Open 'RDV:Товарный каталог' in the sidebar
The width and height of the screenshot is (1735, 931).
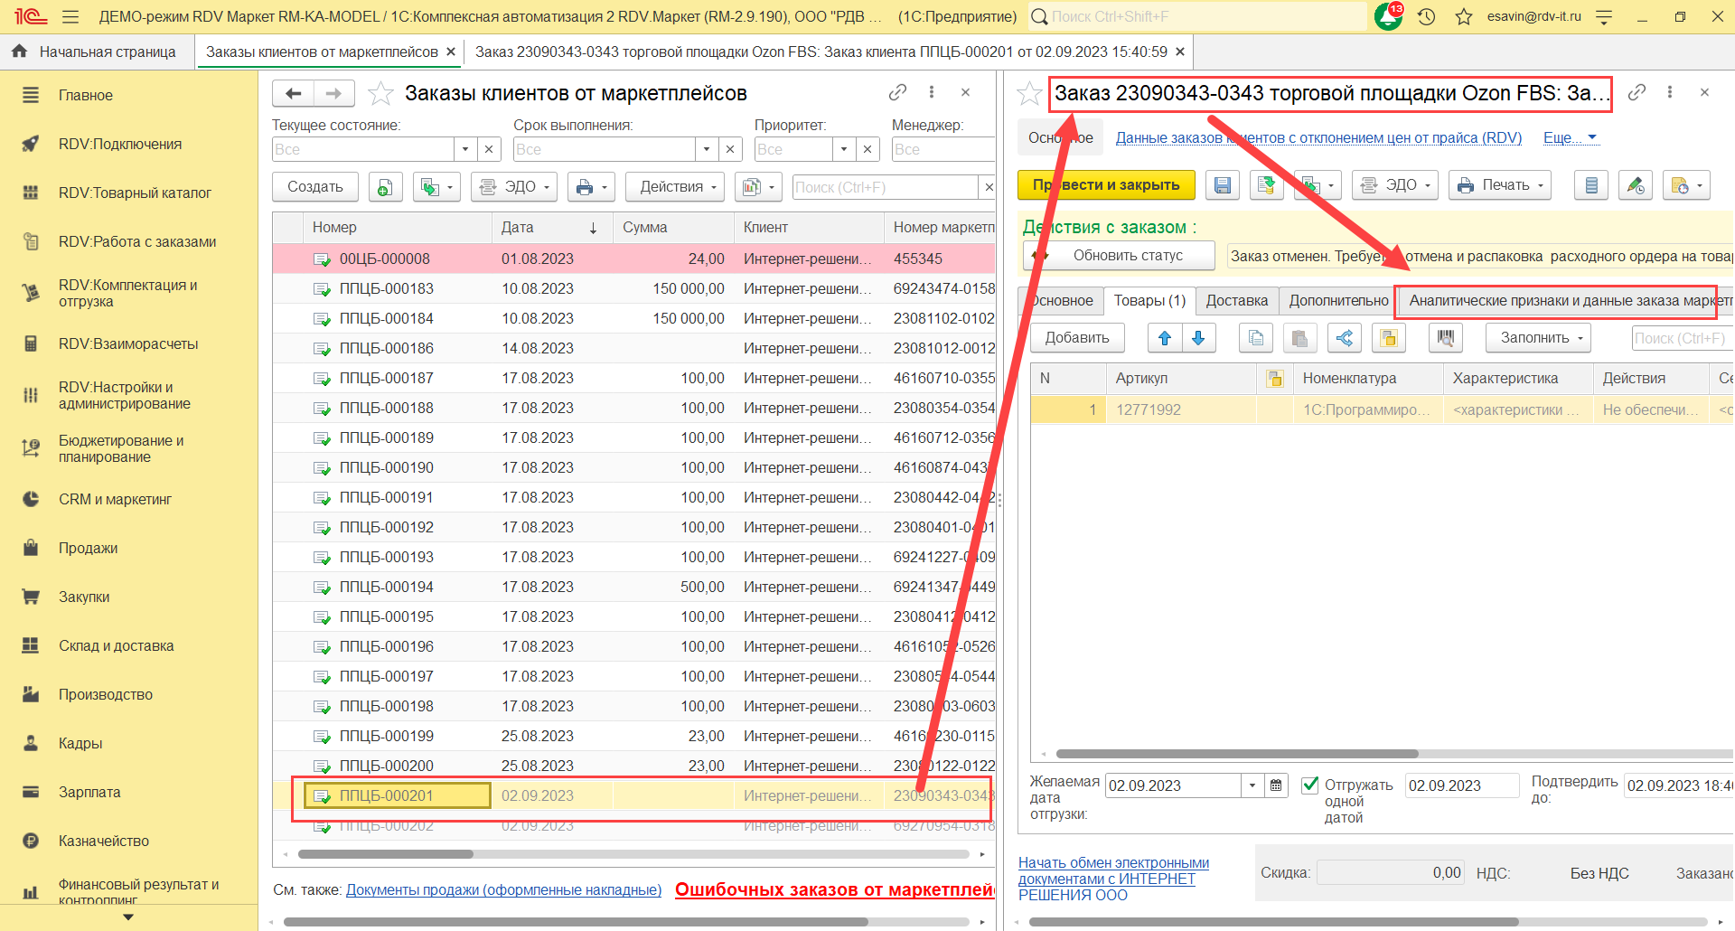pyautogui.click(x=135, y=193)
